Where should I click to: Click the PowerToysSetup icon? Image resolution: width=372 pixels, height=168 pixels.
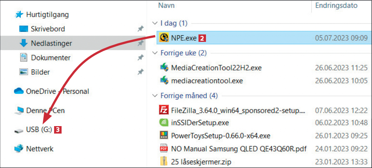(164, 135)
